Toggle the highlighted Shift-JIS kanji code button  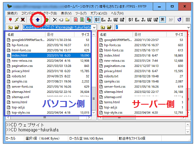click(x=97, y=20)
